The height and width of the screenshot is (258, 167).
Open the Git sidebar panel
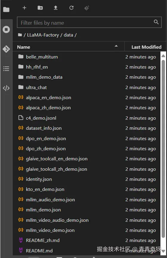(6, 49)
